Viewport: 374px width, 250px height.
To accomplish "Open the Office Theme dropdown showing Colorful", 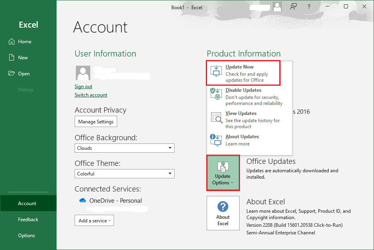I will click(170, 173).
